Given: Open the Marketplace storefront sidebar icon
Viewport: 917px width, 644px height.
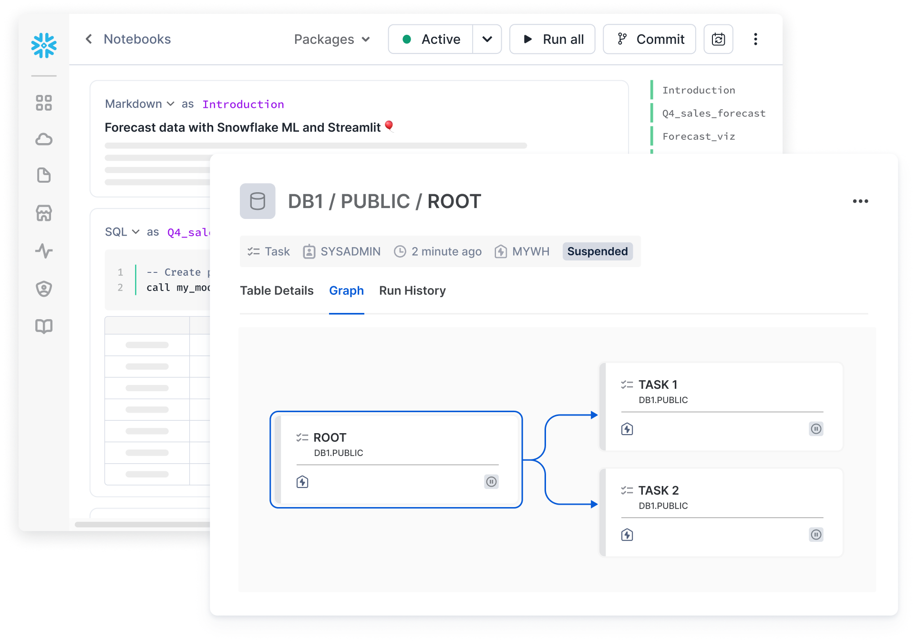Looking at the screenshot, I should click(44, 213).
